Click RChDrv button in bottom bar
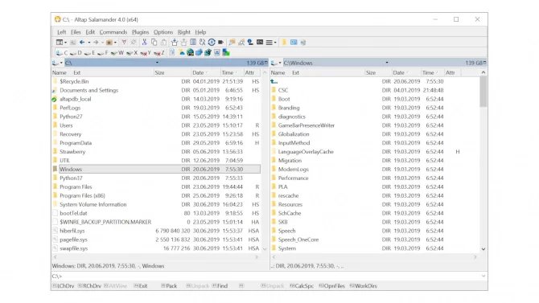This screenshot has height=303, width=539. [x=89, y=286]
